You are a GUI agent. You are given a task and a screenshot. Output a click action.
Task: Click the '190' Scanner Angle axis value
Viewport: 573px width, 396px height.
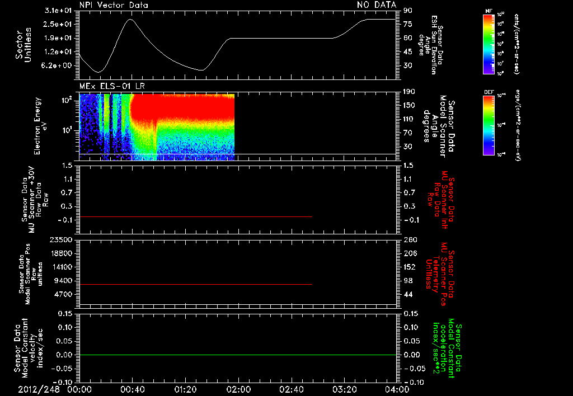coord(410,92)
